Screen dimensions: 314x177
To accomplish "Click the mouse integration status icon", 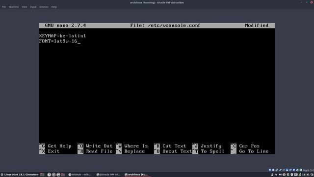I will click(297, 170).
